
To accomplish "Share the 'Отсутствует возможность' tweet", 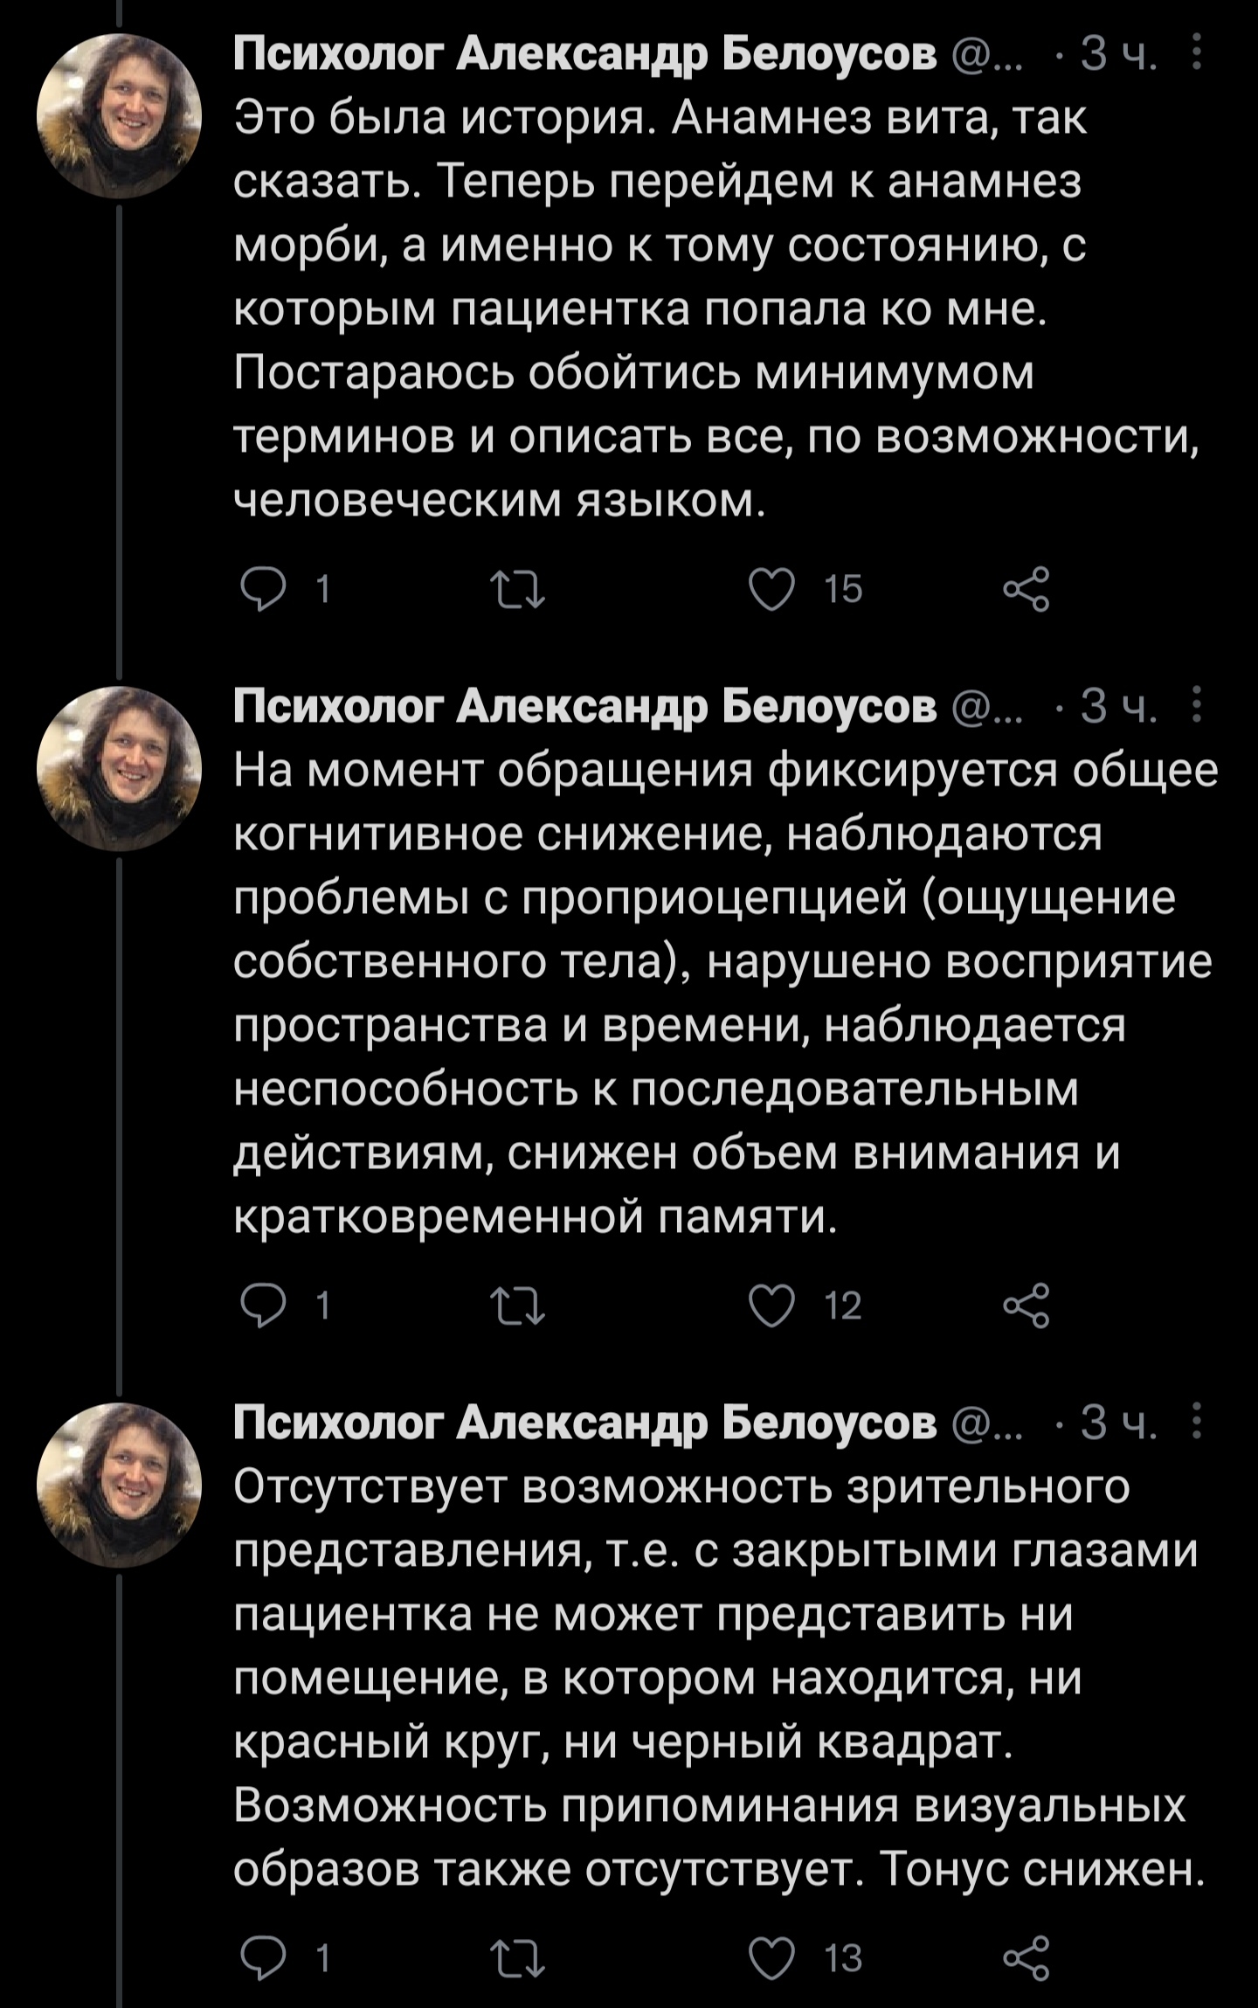I will click(x=1026, y=1958).
